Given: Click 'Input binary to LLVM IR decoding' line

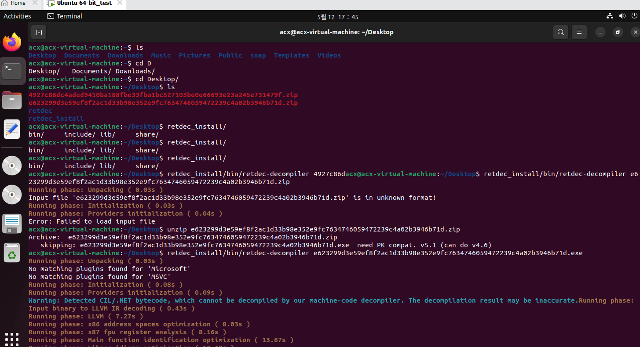Looking at the screenshot, I should (112, 308).
